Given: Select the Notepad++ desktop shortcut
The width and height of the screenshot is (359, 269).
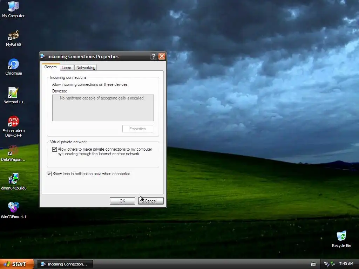Looking at the screenshot, I should [14, 95].
